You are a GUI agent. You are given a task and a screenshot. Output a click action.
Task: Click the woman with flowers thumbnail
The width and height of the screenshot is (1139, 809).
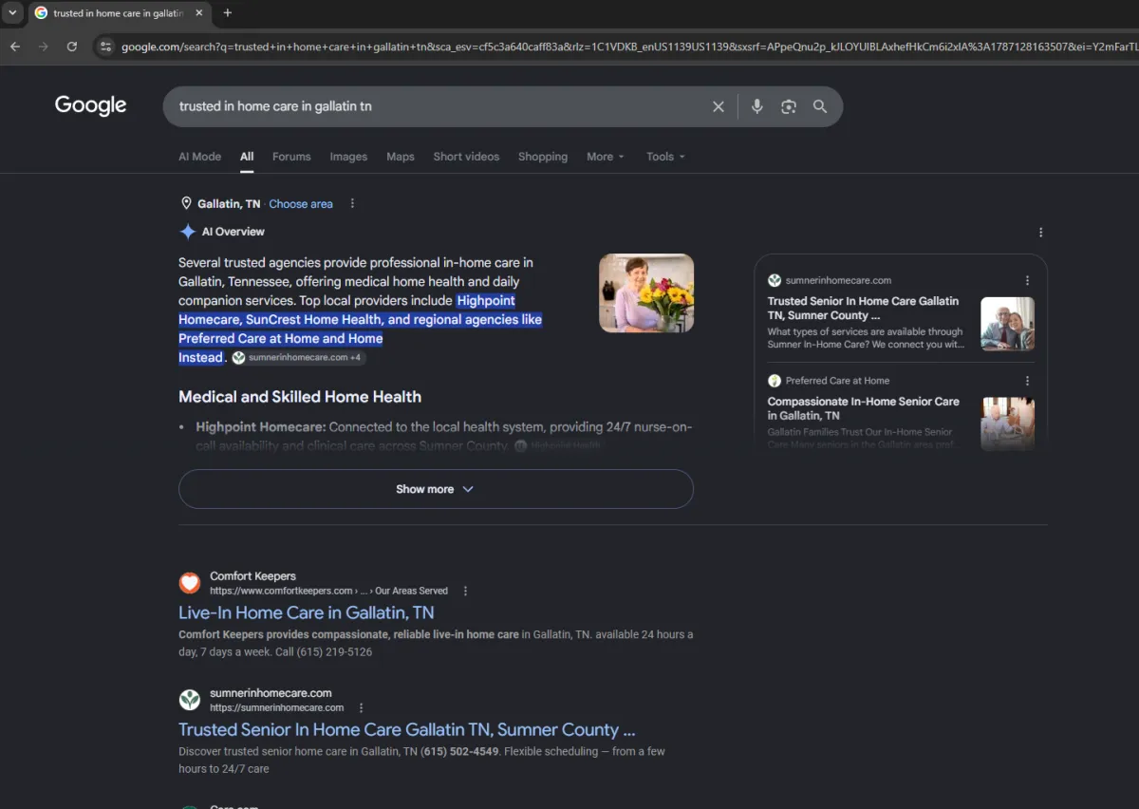(x=646, y=293)
